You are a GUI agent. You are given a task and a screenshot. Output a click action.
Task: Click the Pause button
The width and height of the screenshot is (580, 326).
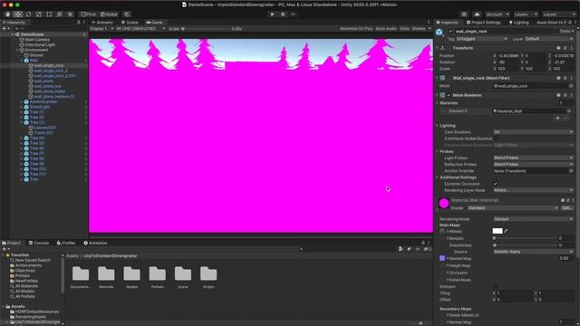283,14
